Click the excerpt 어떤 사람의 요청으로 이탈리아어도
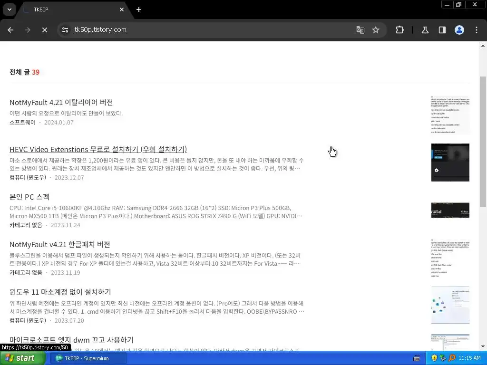This screenshot has height=365, width=487. coord(66,113)
